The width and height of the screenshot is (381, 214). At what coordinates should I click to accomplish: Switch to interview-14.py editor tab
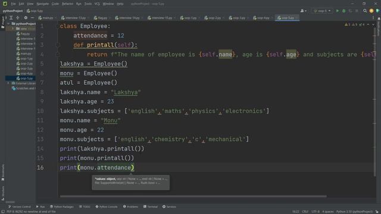coord(129,18)
